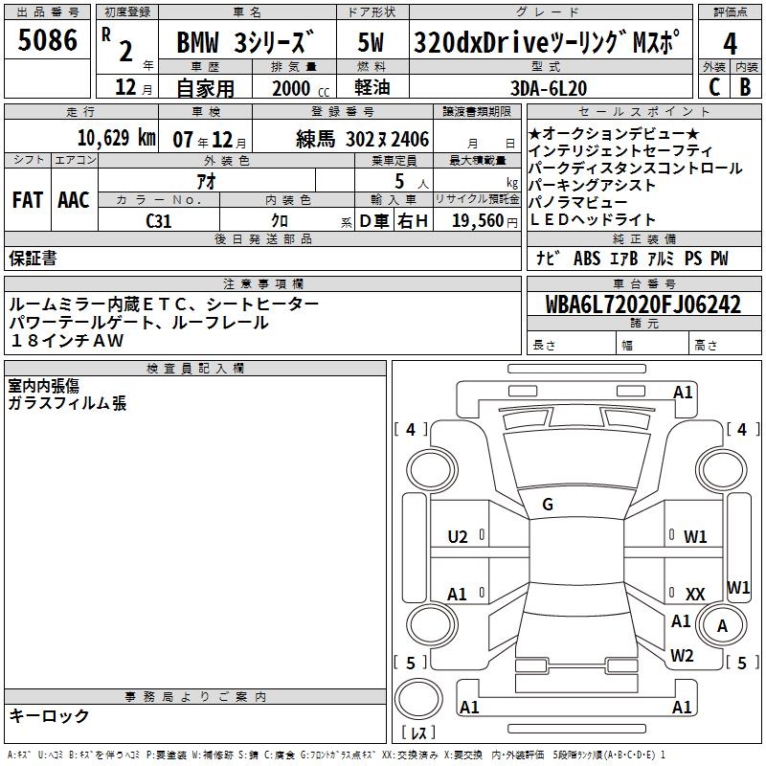Click the G mark on the windshield

coord(548,505)
